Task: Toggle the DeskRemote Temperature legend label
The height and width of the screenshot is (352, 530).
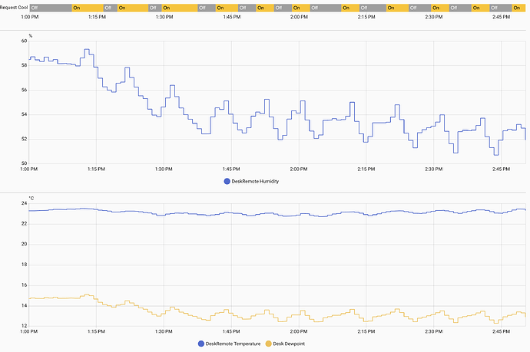Action: (233, 344)
